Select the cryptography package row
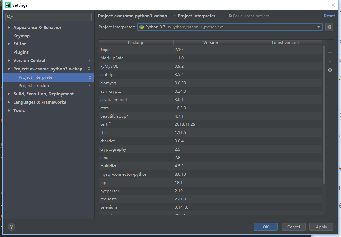This screenshot has width=341, height=237. 211,149
